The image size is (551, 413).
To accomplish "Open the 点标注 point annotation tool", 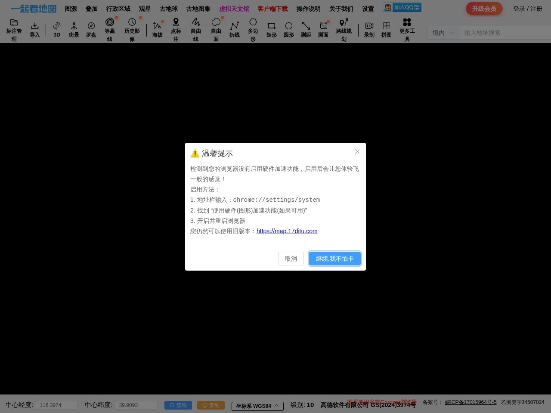I will coord(176,28).
